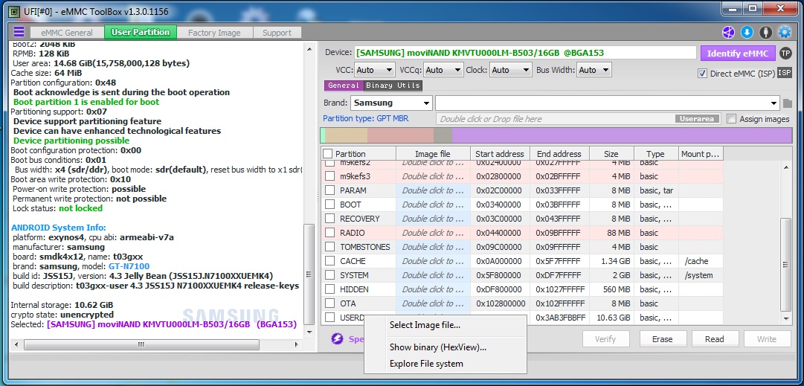
Task: Open the Support tab
Action: [277, 32]
